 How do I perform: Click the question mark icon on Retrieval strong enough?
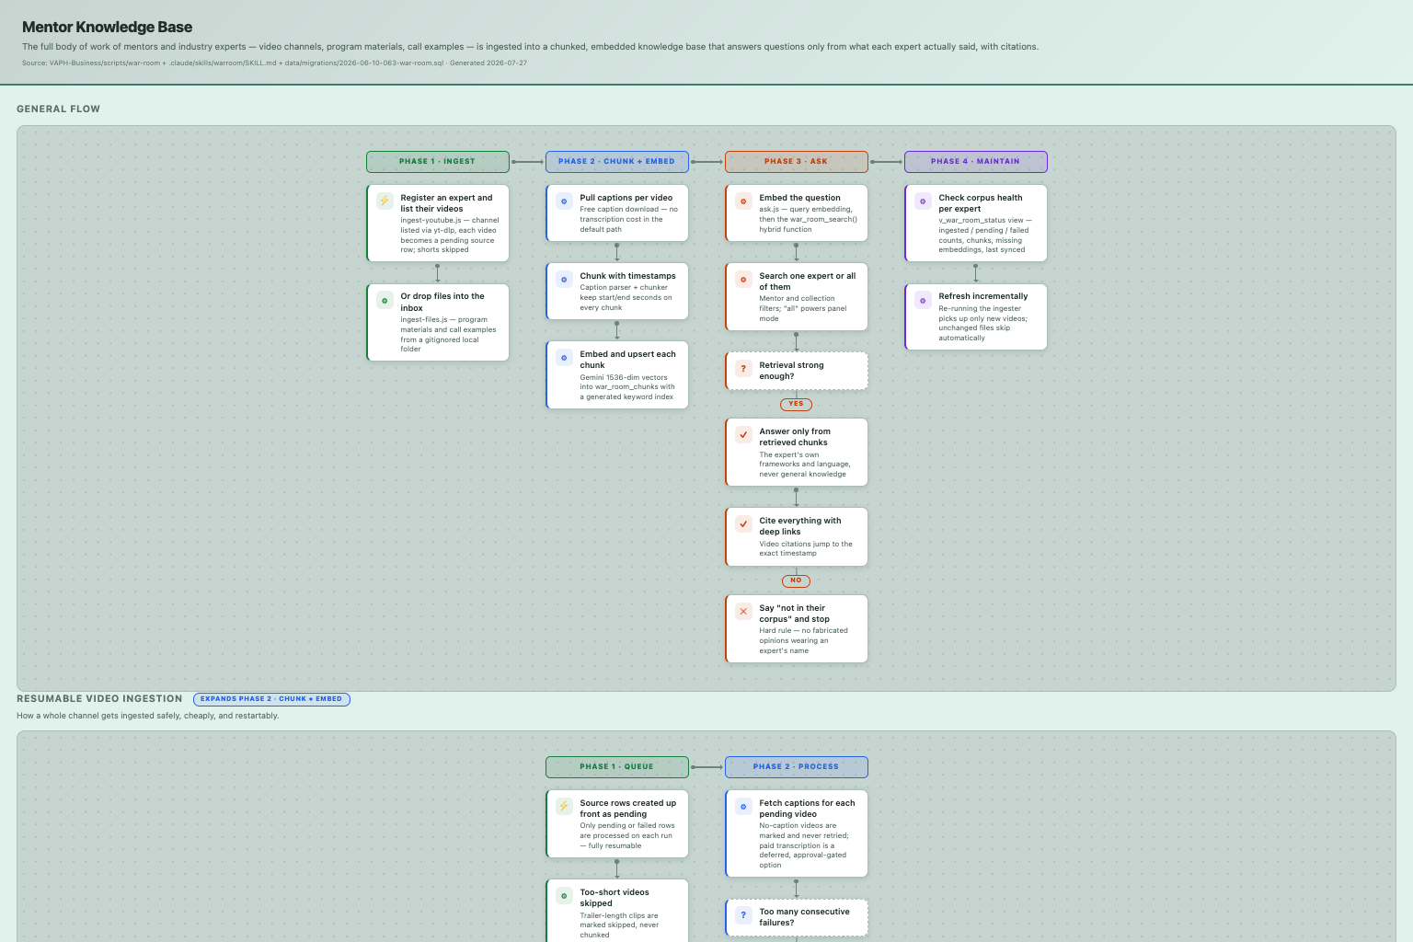743,368
